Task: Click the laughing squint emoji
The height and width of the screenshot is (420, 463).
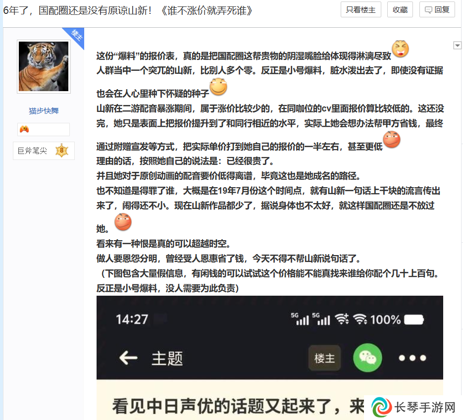Action: pyautogui.click(x=401, y=49)
